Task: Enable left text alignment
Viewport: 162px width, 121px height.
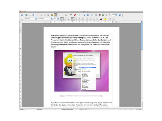Action: pyautogui.click(x=73, y=19)
